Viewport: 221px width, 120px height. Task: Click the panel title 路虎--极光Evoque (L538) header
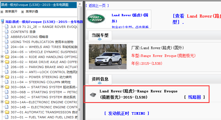point(39,5)
